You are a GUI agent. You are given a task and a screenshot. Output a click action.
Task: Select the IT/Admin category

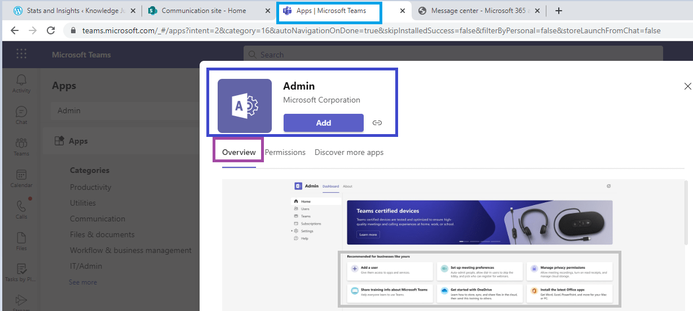[86, 266]
